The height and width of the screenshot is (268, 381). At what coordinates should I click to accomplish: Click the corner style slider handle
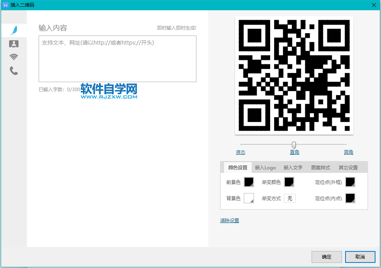pos(293,145)
